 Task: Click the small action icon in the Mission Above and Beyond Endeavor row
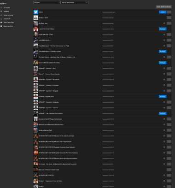click(x=164, y=159)
